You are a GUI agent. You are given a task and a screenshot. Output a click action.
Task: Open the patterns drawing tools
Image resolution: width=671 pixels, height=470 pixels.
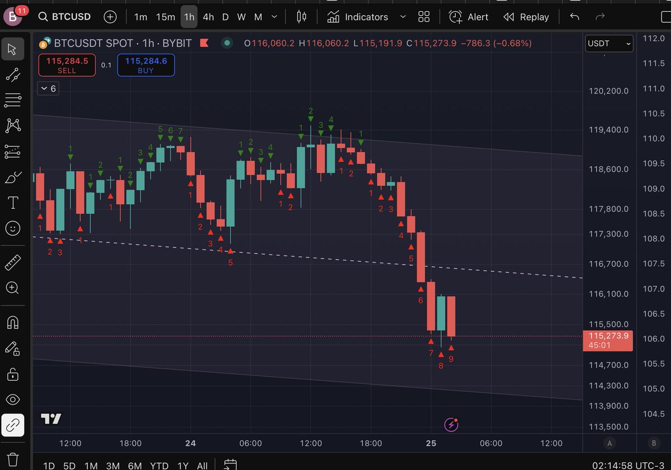pos(12,126)
